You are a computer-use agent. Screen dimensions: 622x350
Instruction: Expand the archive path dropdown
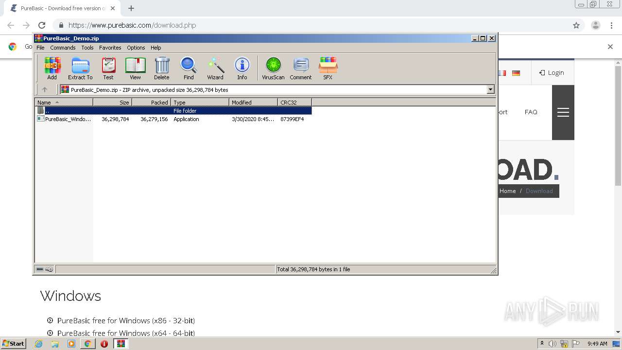coord(490,89)
